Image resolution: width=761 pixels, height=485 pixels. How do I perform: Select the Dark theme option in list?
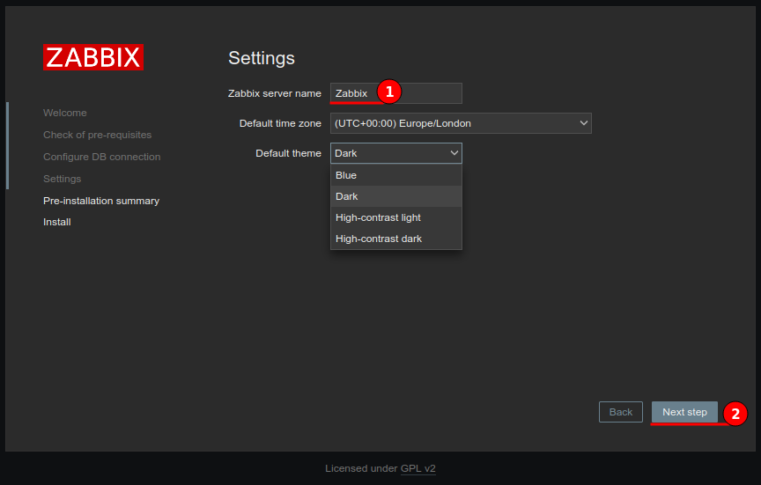pos(396,196)
